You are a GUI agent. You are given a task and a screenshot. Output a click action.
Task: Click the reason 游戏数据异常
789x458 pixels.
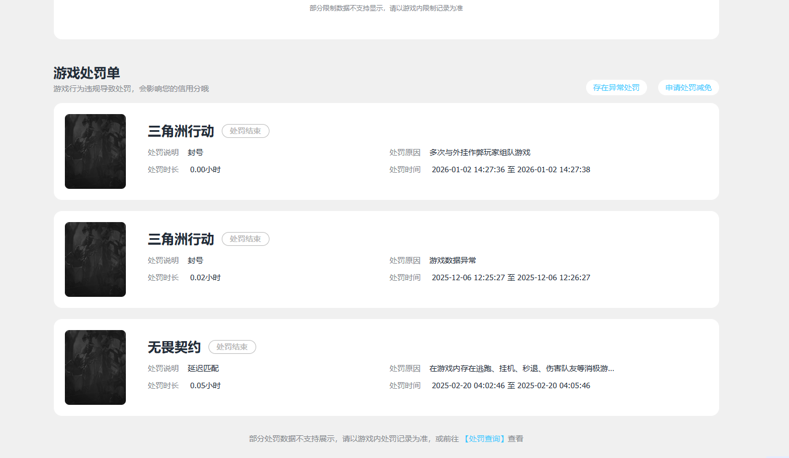(452, 260)
